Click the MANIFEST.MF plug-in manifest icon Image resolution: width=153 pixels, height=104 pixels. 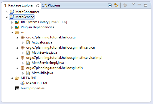click(x=23, y=83)
